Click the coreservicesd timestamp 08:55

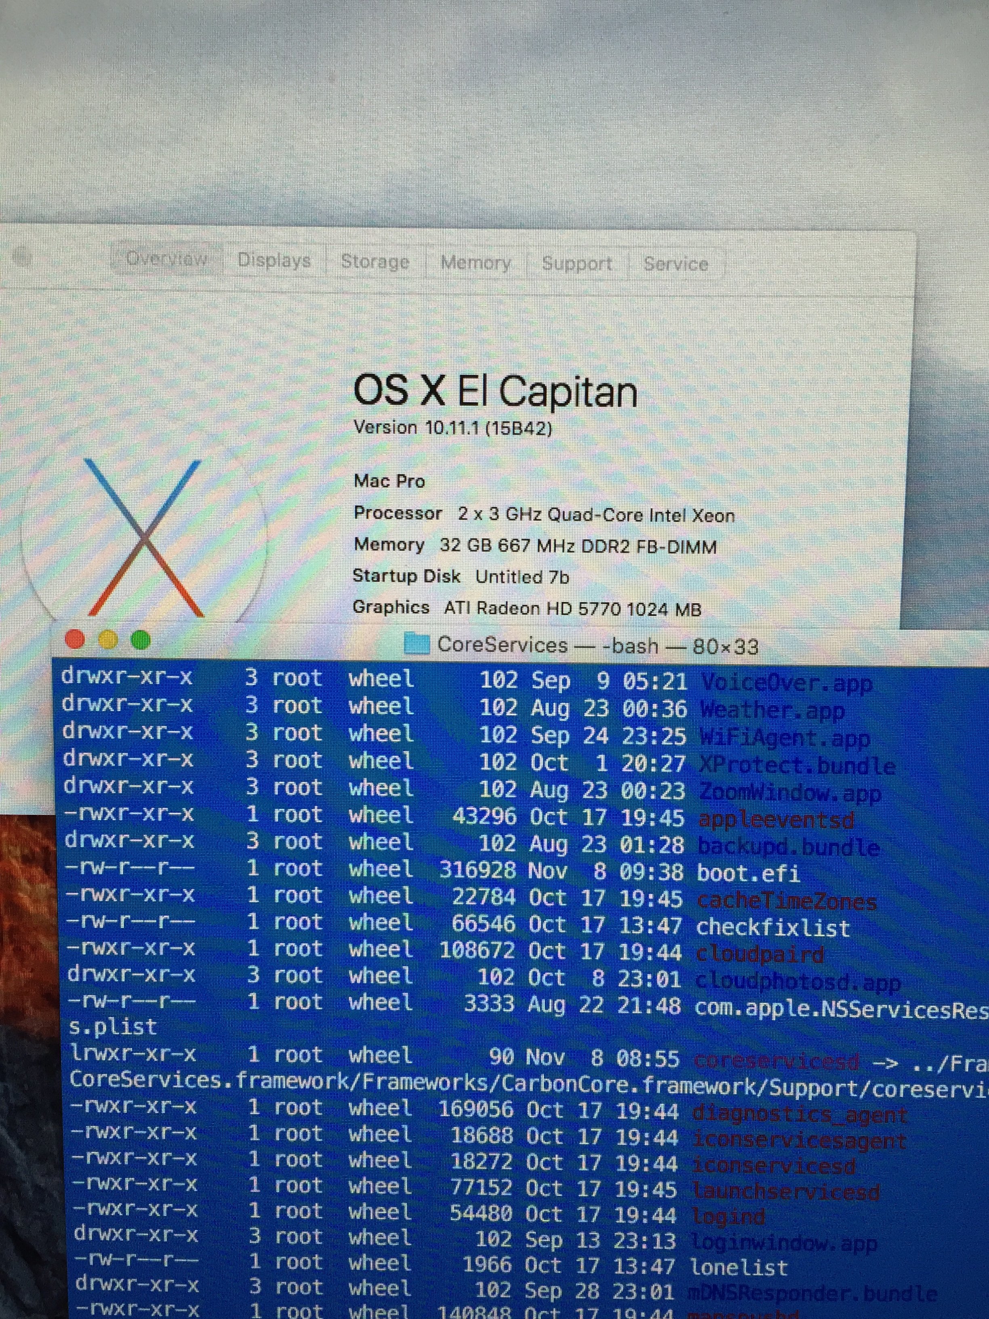coord(648,1059)
